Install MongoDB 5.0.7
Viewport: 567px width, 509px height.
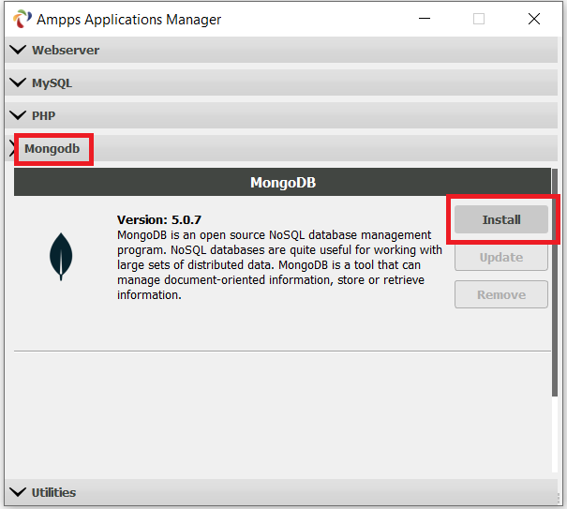[x=501, y=219]
